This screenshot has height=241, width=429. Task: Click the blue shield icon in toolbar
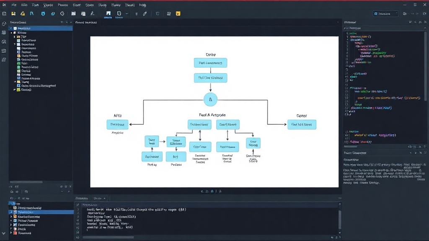43,14
